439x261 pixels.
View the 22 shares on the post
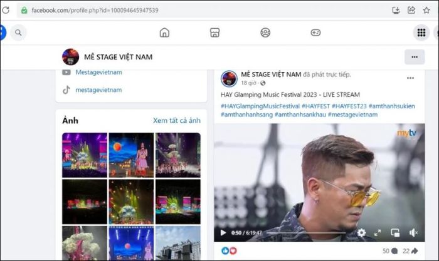[x=410, y=251]
